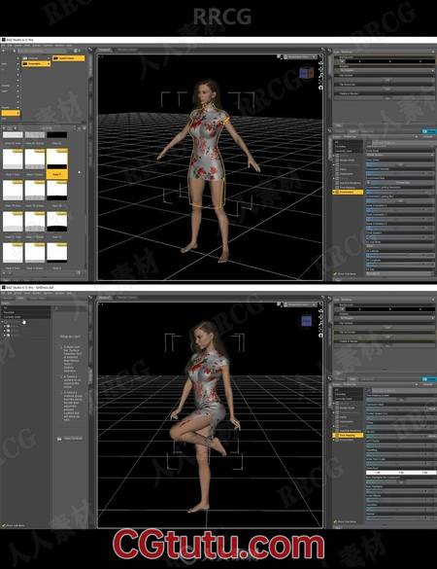Expand the Environment group arrow in top window's render settings
This screenshot has width=437, height=569.
[x=334, y=192]
